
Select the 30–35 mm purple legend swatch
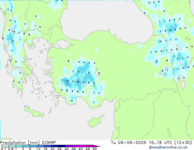point(69,146)
